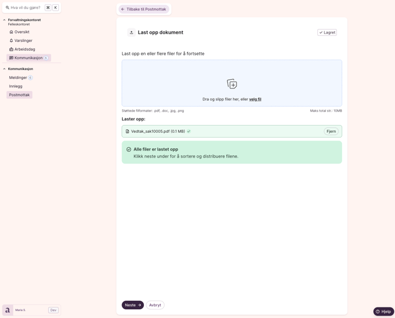Click the Varslinger bell icon
The height and width of the screenshot is (318, 395).
point(11,41)
